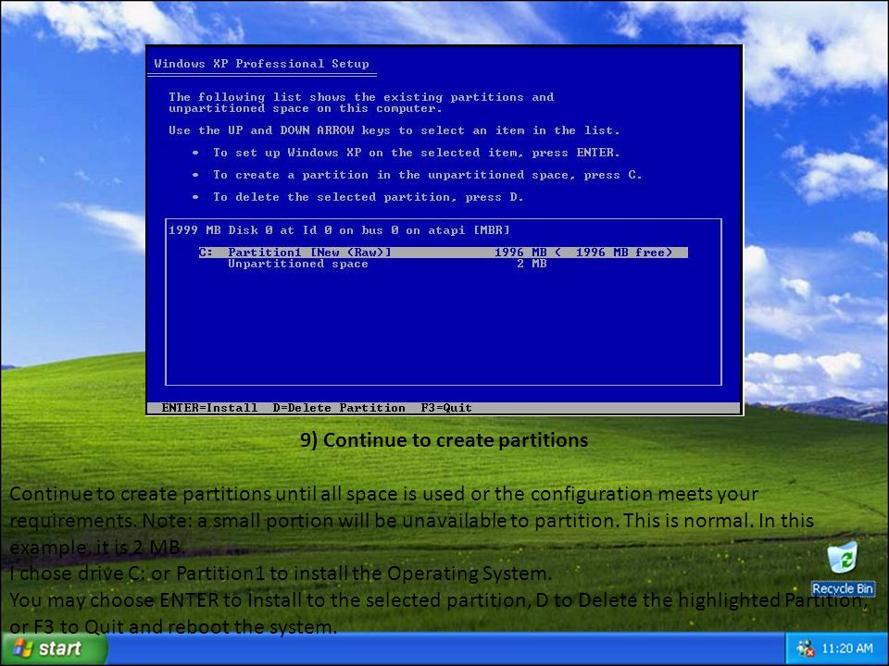The image size is (889, 666).
Task: Click the Windows Start button
Action: pyautogui.click(x=54, y=648)
